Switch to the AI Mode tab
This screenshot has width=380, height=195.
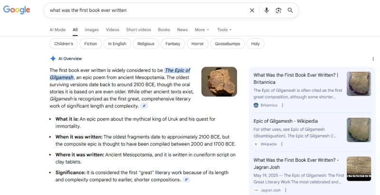pyautogui.click(x=57, y=29)
